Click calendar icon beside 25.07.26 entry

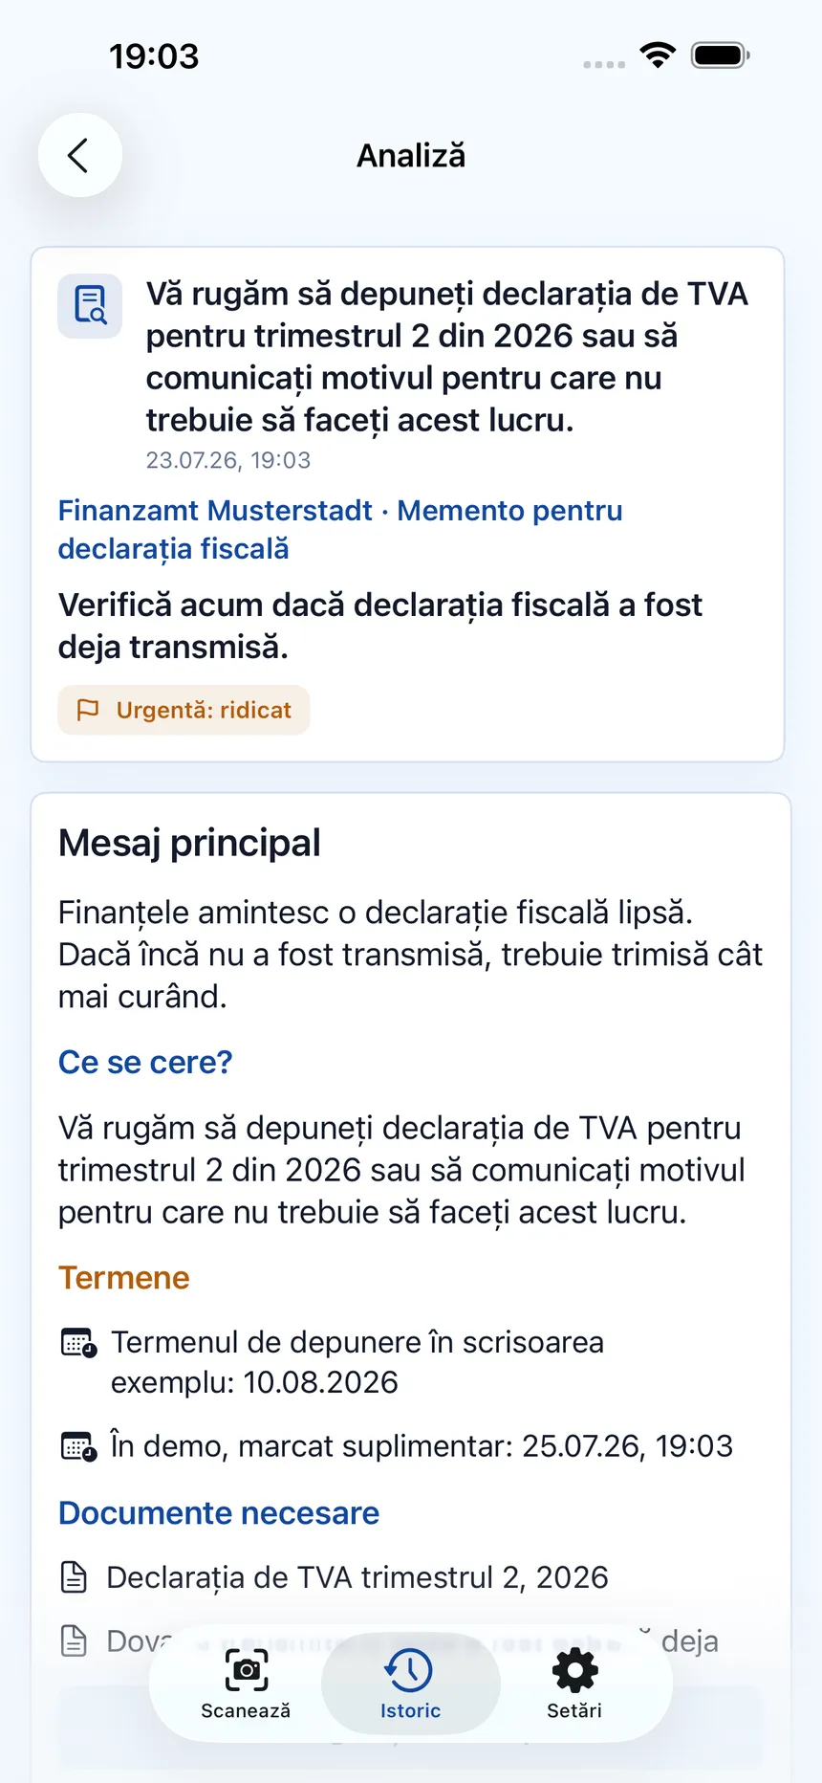[78, 1446]
